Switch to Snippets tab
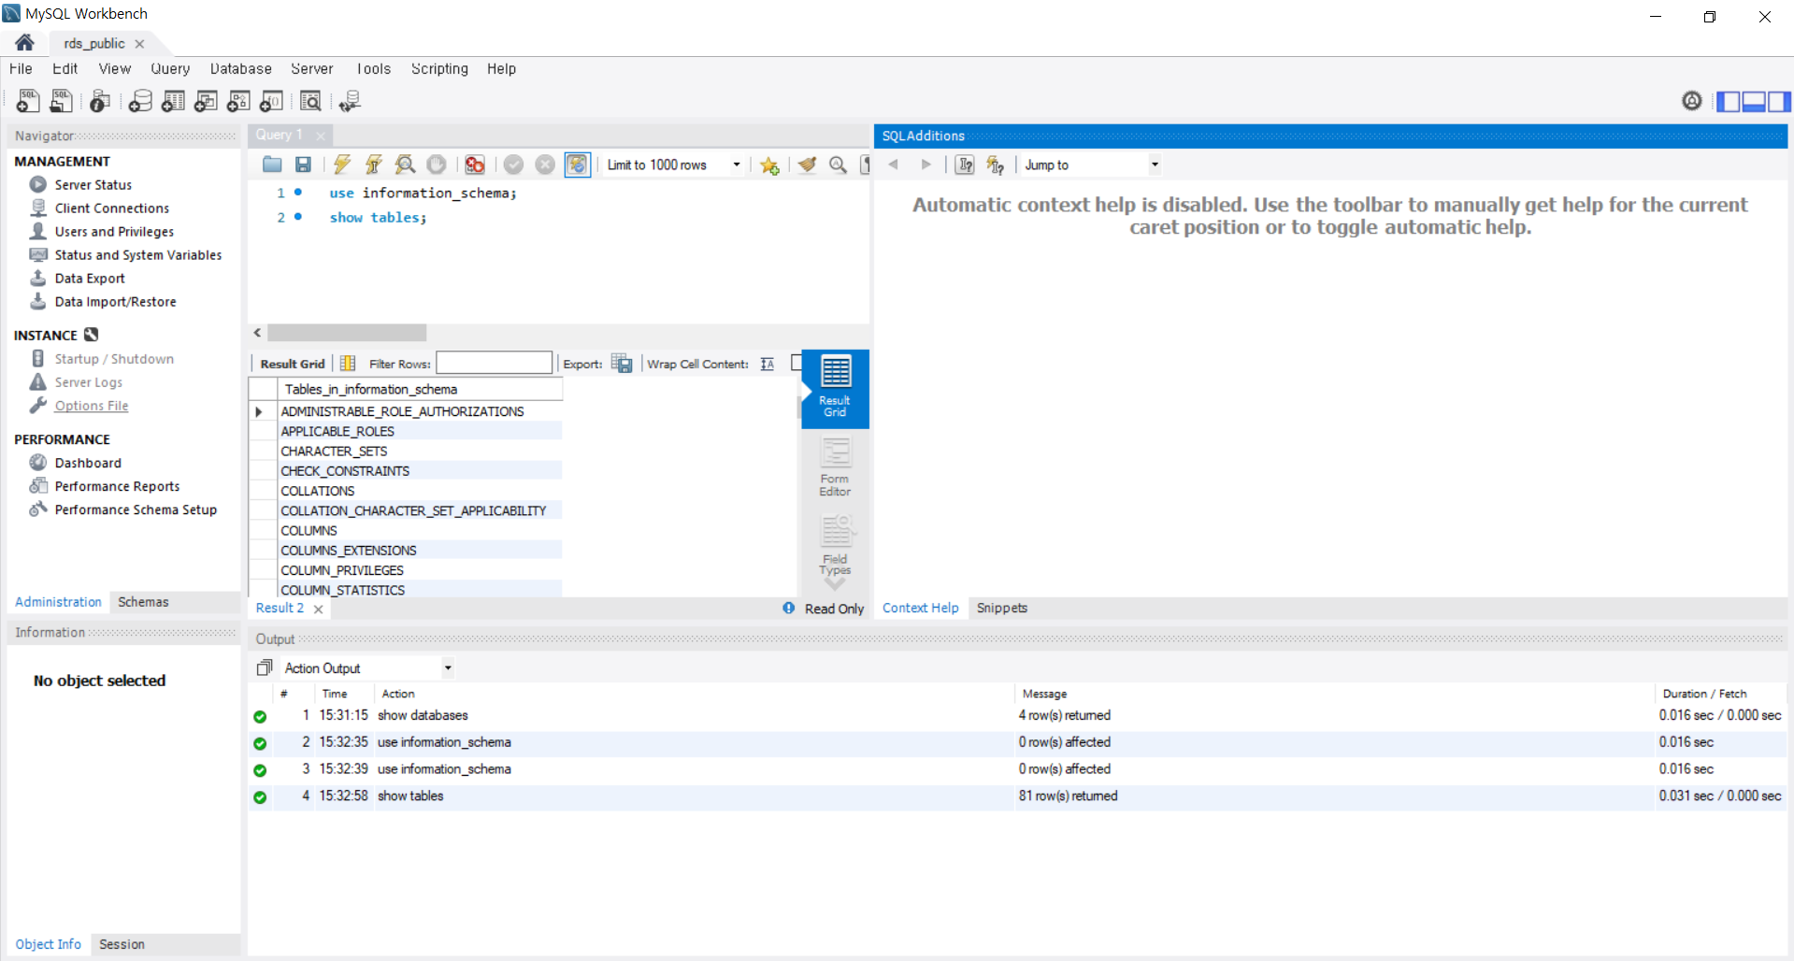1794x961 pixels. [1001, 608]
